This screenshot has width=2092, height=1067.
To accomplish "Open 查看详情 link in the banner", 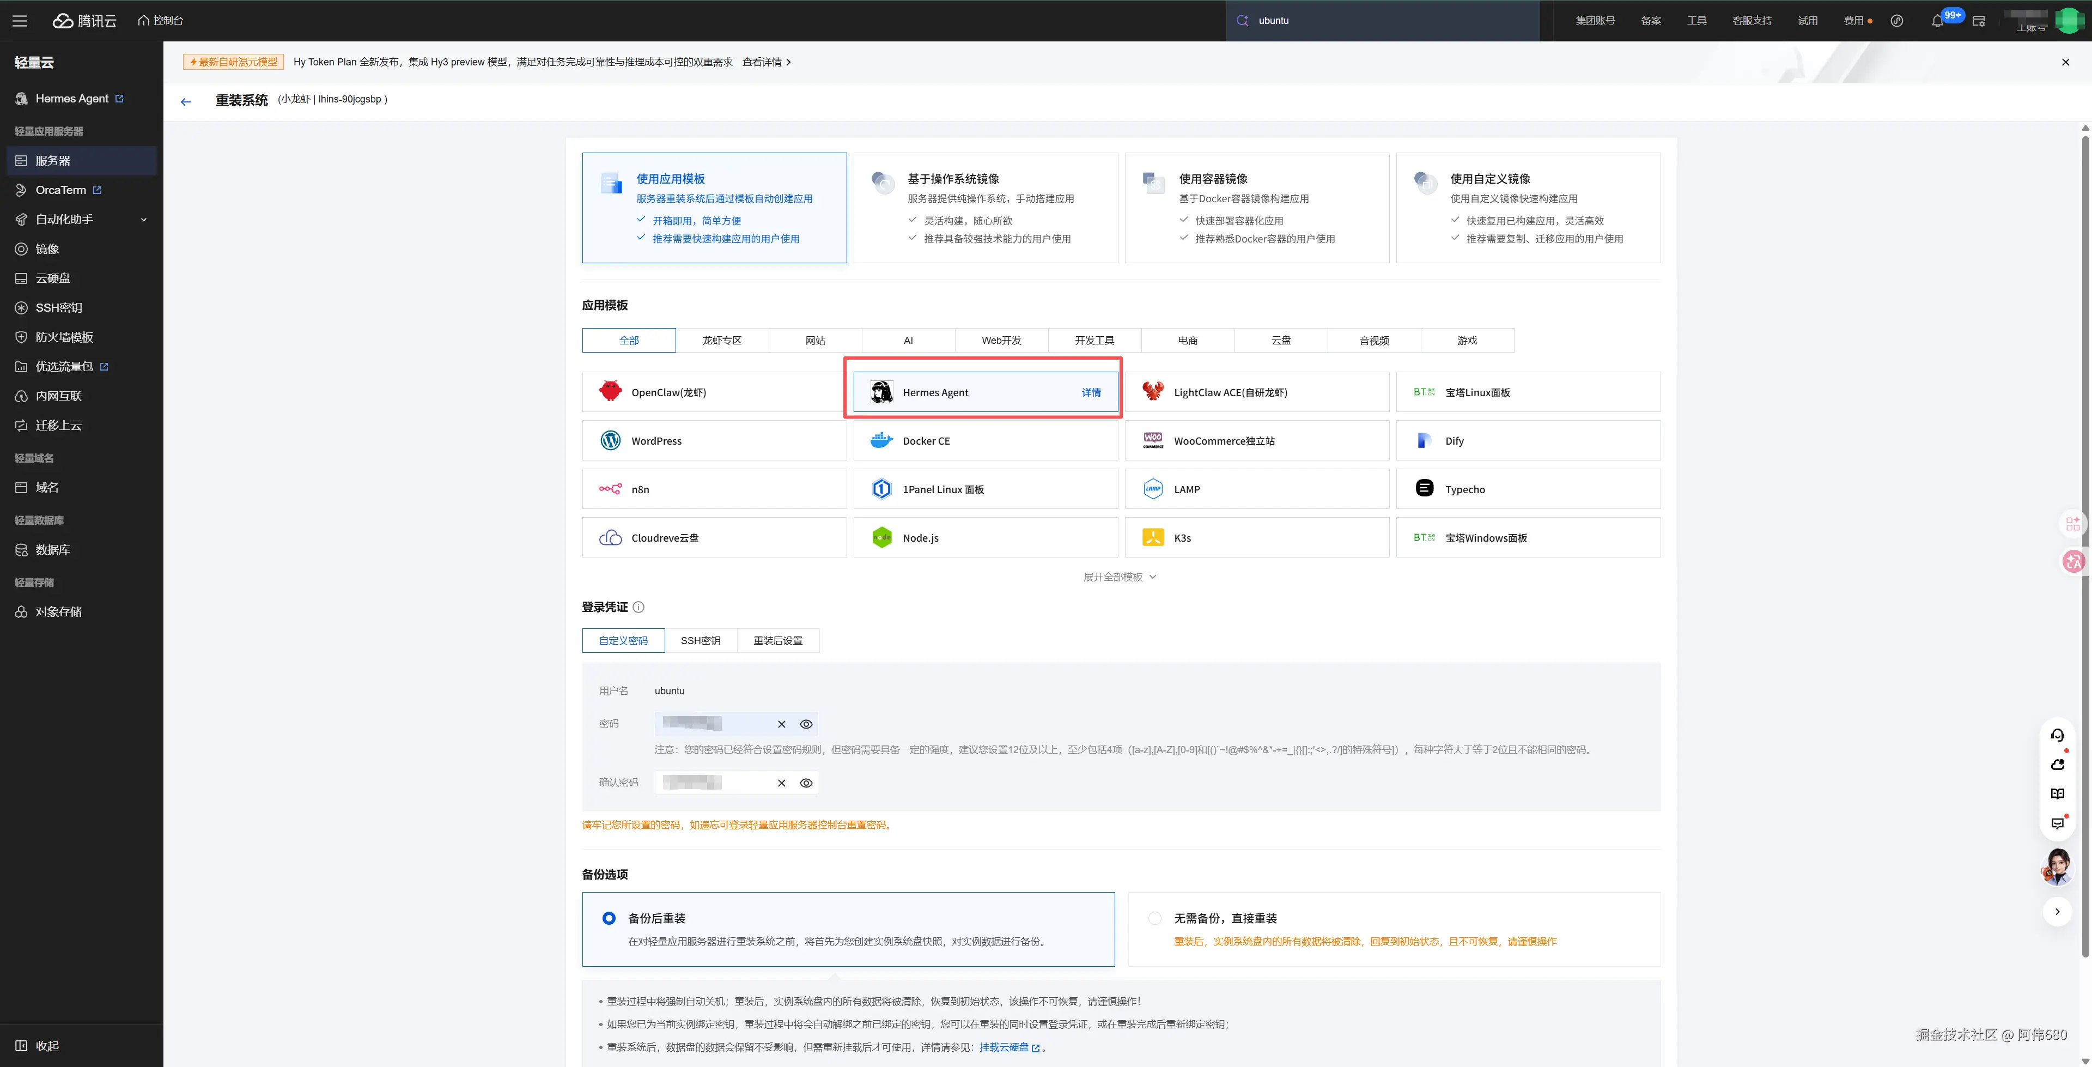I will tap(766, 62).
